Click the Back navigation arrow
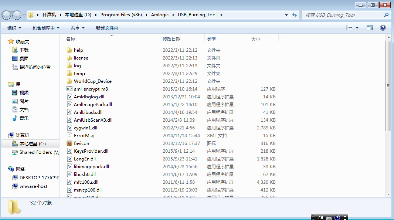394x220 pixels. [x=6, y=14]
